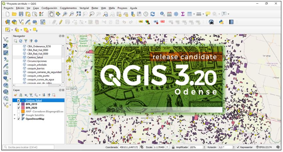Uncheck the BPA_2020 layer checkbox
This screenshot has height=152, width=283.
click(18, 108)
